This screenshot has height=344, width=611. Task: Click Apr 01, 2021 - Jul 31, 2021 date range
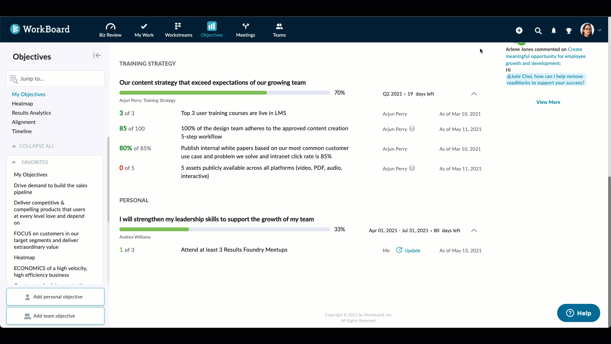click(x=398, y=231)
